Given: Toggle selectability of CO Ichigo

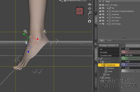Looking at the screenshot, I should tap(103, 5).
